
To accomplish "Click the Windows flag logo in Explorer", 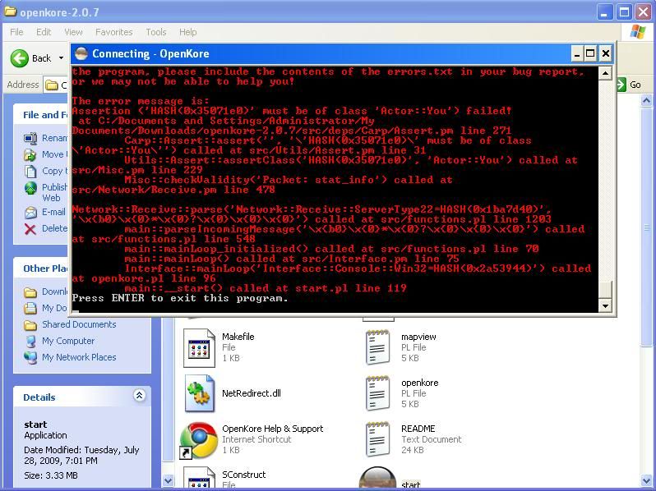I will (x=638, y=32).
